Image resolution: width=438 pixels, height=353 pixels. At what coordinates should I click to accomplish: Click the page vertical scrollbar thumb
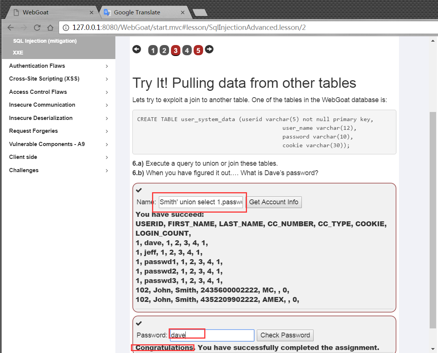click(x=433, y=220)
